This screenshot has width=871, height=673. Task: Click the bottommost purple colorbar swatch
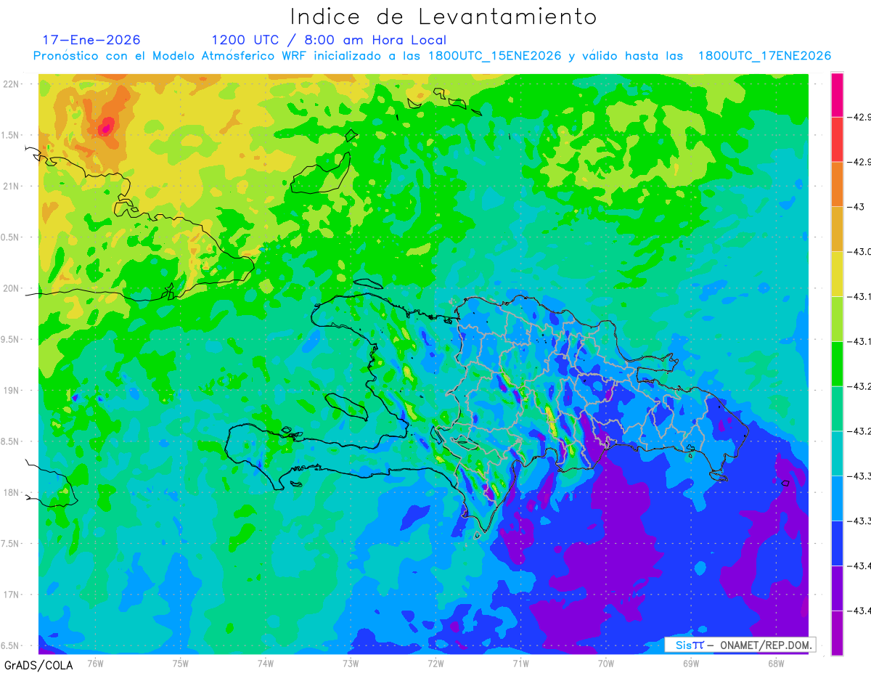[837, 633]
